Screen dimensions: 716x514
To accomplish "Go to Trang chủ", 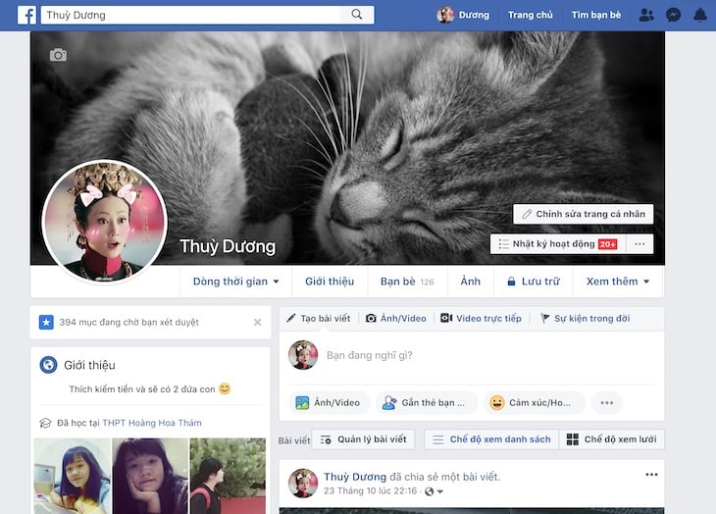I will (x=531, y=15).
